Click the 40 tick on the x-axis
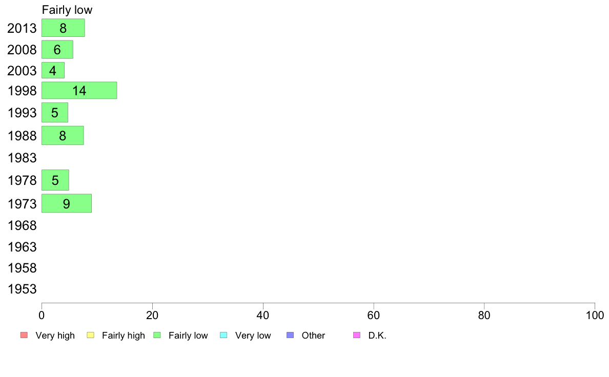The height and width of the screenshot is (377, 609). coord(263,315)
